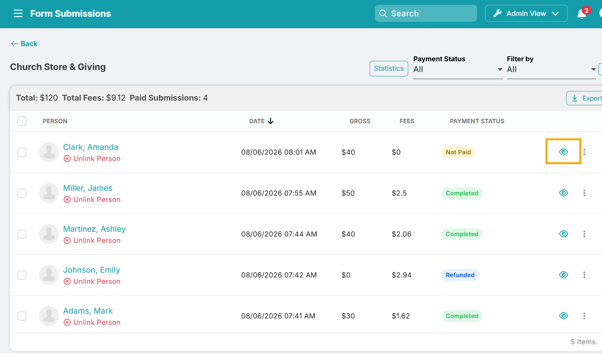
Task: Open the notifications bell
Action: pos(582,14)
